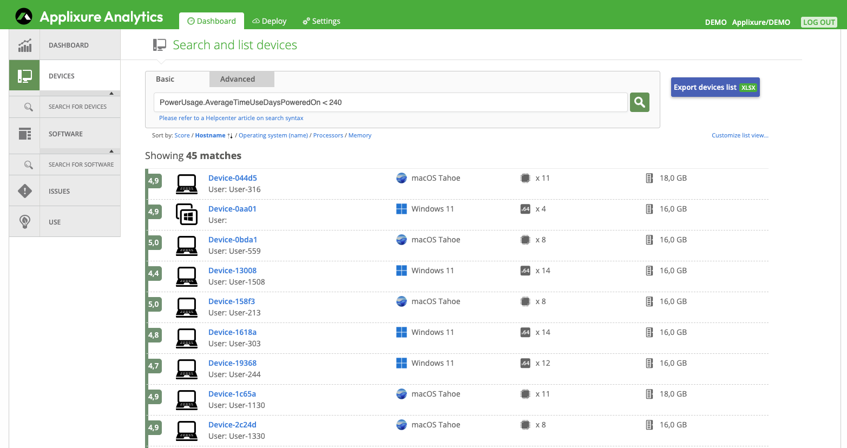Screen dimensions: 847x448
Task: Open Device-044d5 details link
Action: tap(233, 178)
